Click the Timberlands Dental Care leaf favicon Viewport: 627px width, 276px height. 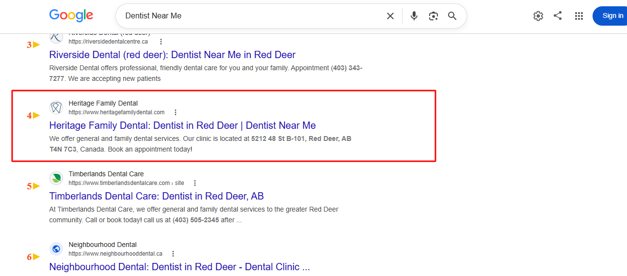[56, 178]
